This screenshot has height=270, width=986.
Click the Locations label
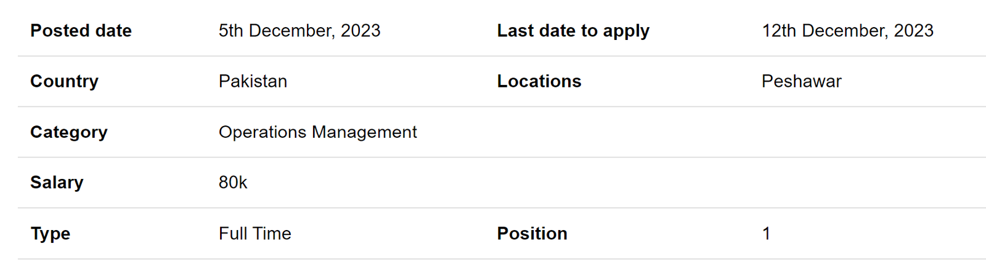[539, 81]
